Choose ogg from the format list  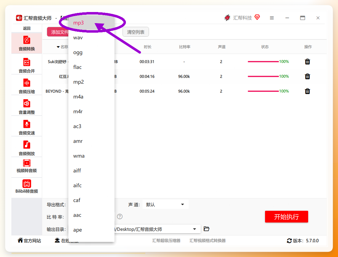click(91, 52)
